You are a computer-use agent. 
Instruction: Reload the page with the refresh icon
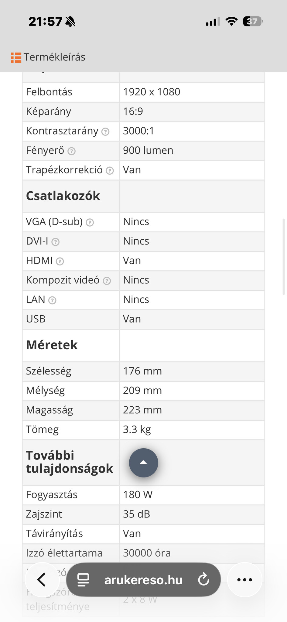[x=203, y=580]
